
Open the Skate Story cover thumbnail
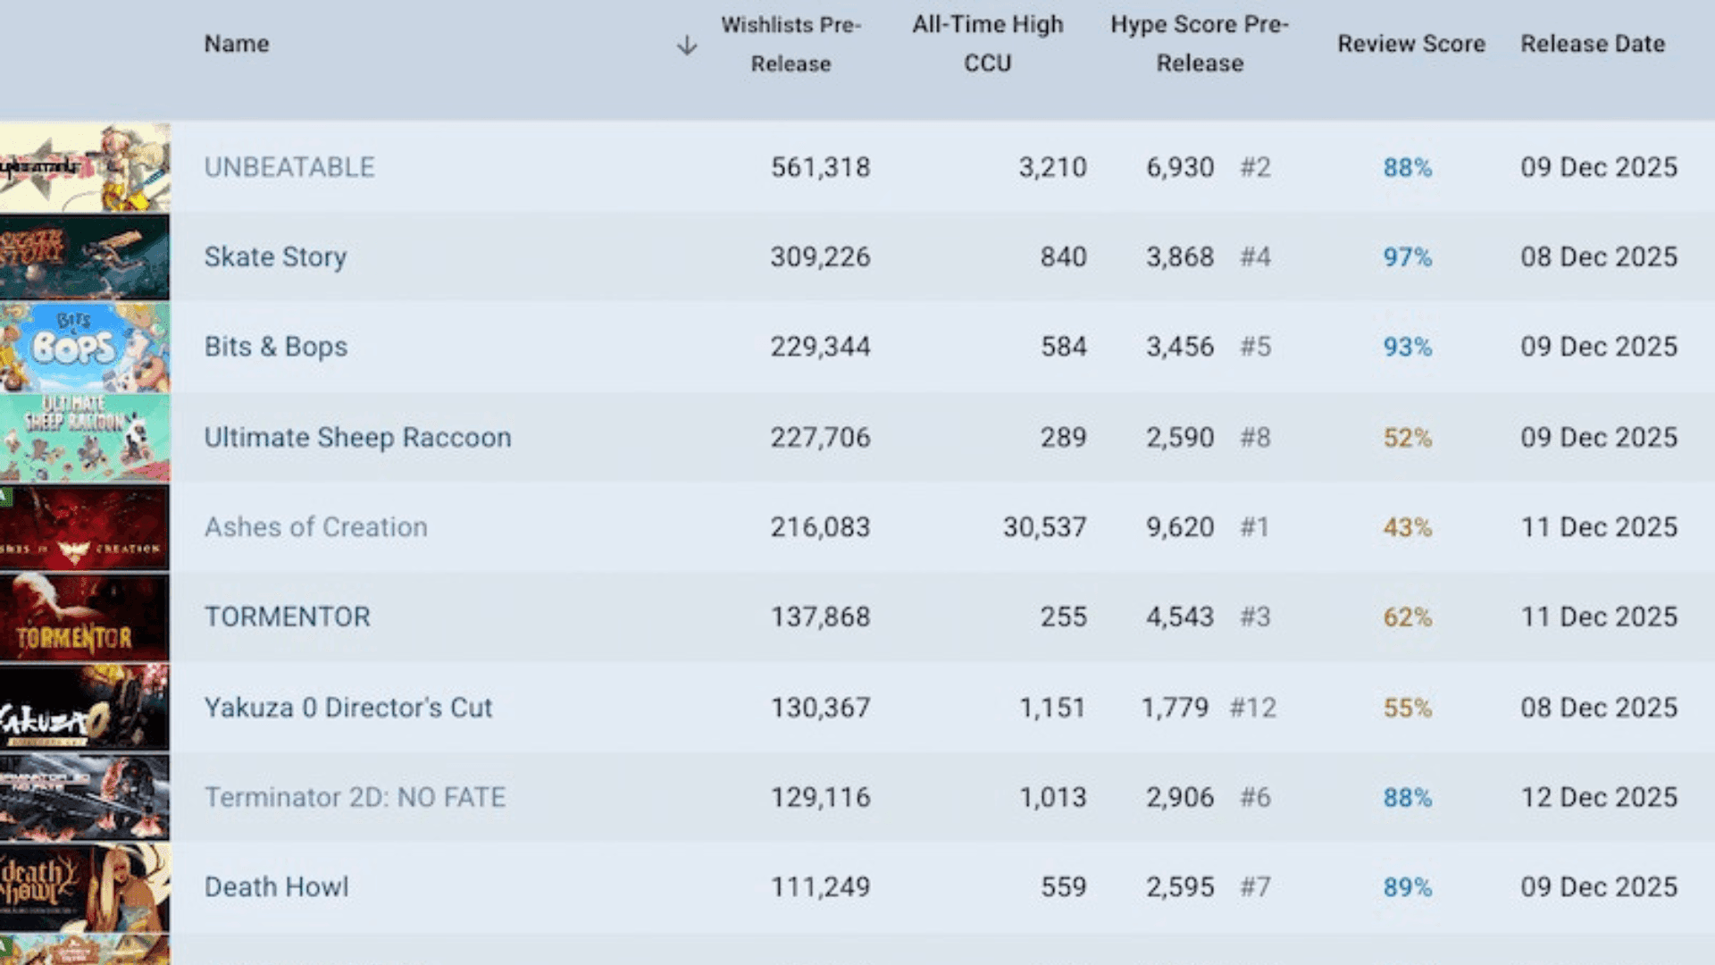click(x=85, y=256)
